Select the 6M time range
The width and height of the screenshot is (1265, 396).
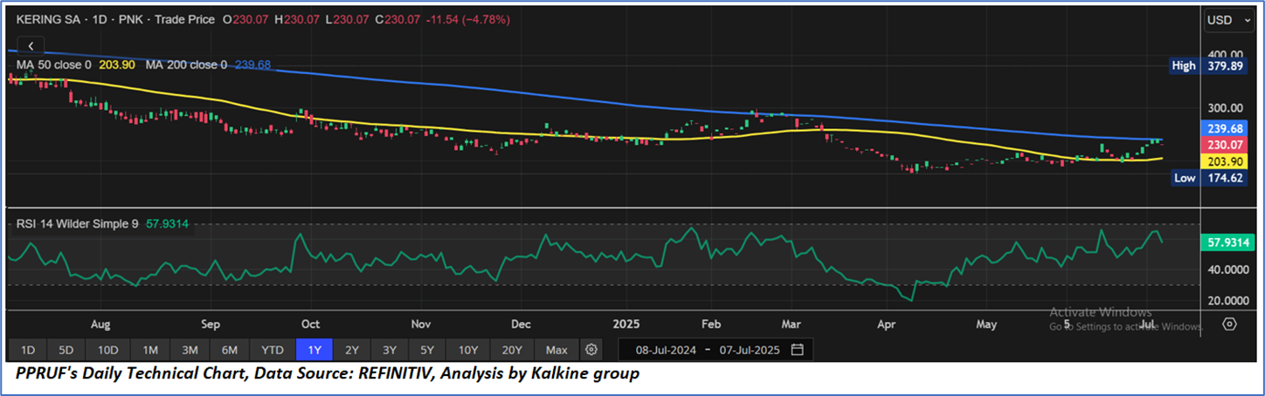pyautogui.click(x=230, y=350)
